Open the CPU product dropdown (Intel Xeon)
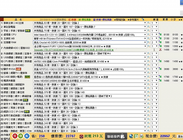The width and height of the screenshot is (183, 140). point(90,35)
